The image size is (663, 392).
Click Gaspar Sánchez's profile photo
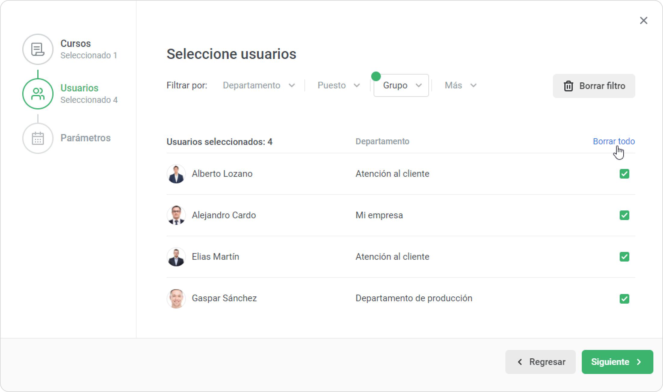tap(176, 298)
